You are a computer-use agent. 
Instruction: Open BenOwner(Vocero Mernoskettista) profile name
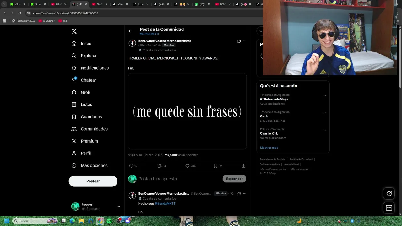point(164,41)
